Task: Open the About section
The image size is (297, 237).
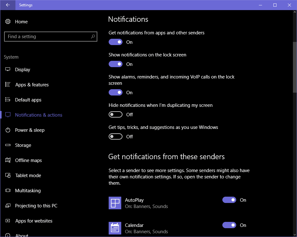Action: (x=22, y=235)
